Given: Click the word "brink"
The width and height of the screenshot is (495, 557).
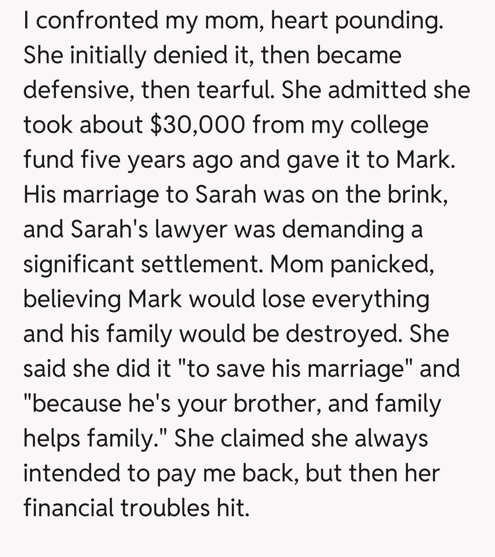Looking at the screenshot, I should [414, 195].
